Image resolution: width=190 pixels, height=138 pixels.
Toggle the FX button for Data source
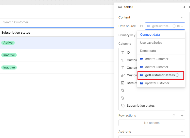coord(142,26)
